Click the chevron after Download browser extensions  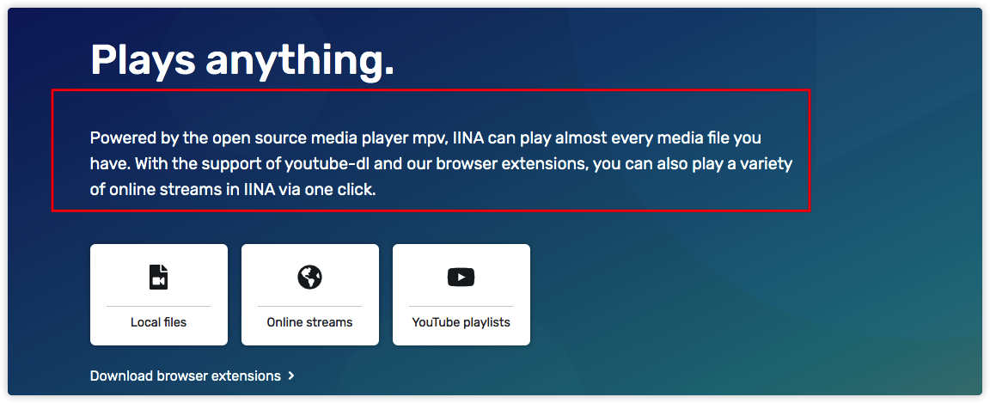(291, 376)
